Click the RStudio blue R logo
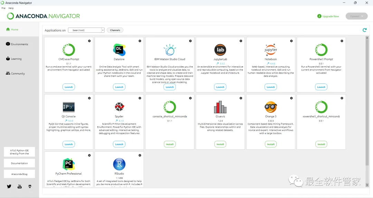 [x=119, y=164]
